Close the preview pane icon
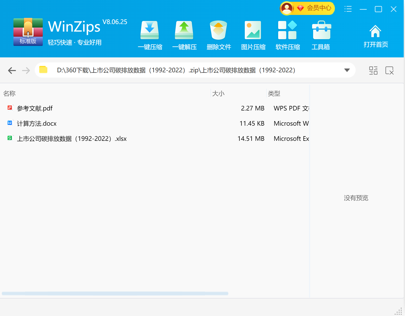The width and height of the screenshot is (405, 316). (x=390, y=71)
